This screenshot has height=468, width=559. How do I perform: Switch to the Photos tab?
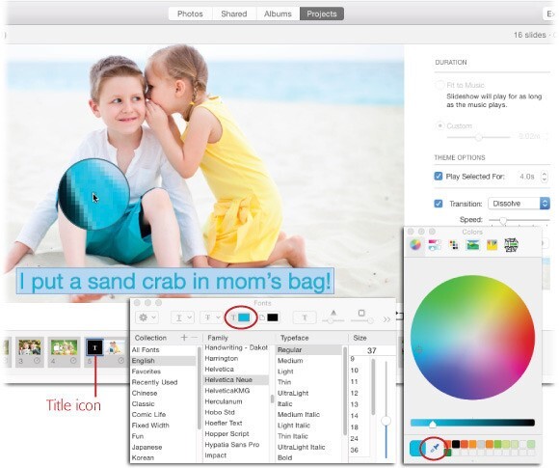point(190,14)
